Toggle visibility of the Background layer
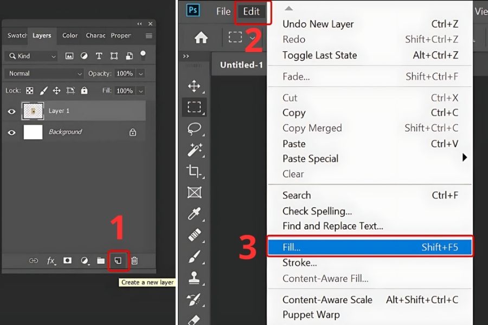 point(11,132)
